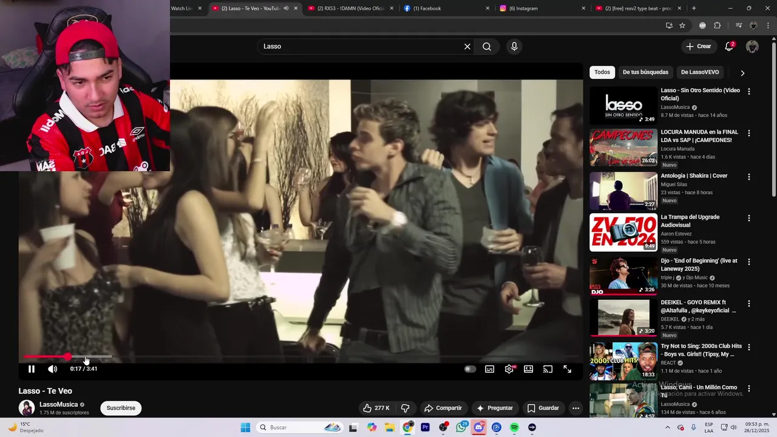The height and width of the screenshot is (437, 777).
Task: Open the LOCURA MANUDA CAMPEONES thumbnail
Action: point(623,147)
